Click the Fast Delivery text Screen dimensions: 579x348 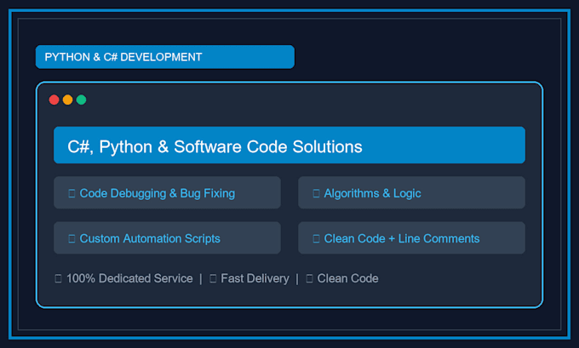255,278
